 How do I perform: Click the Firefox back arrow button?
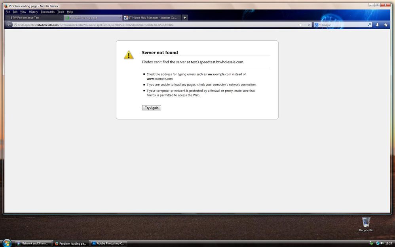coord(9,25)
